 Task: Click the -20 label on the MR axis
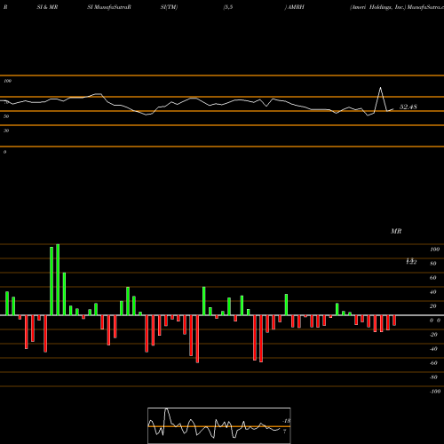pos(433,335)
